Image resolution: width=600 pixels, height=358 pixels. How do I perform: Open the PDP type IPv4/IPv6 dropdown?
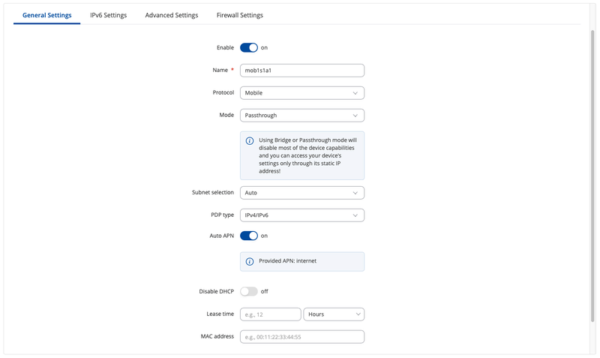point(301,215)
